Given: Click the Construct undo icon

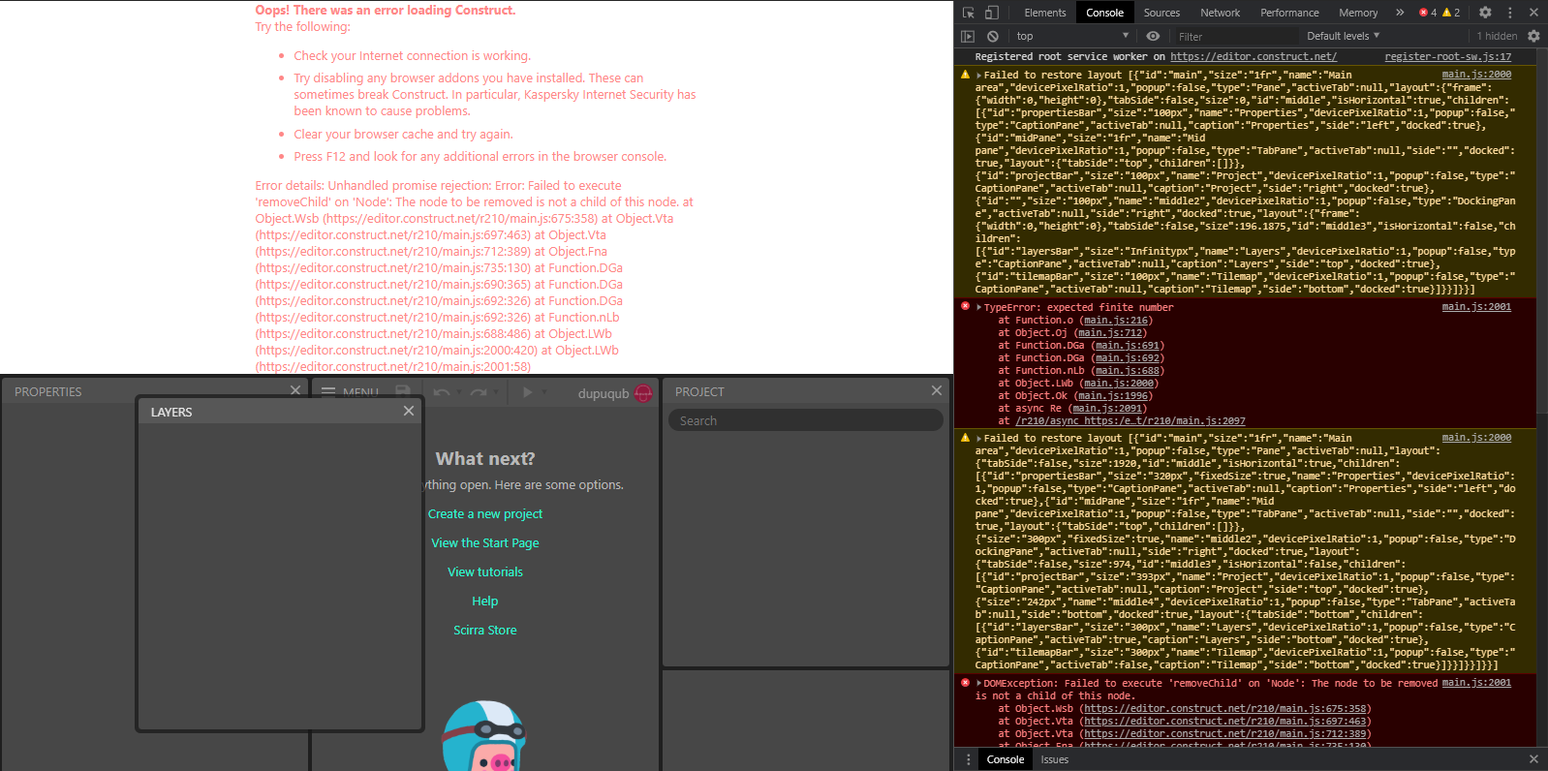Looking at the screenshot, I should 442,392.
